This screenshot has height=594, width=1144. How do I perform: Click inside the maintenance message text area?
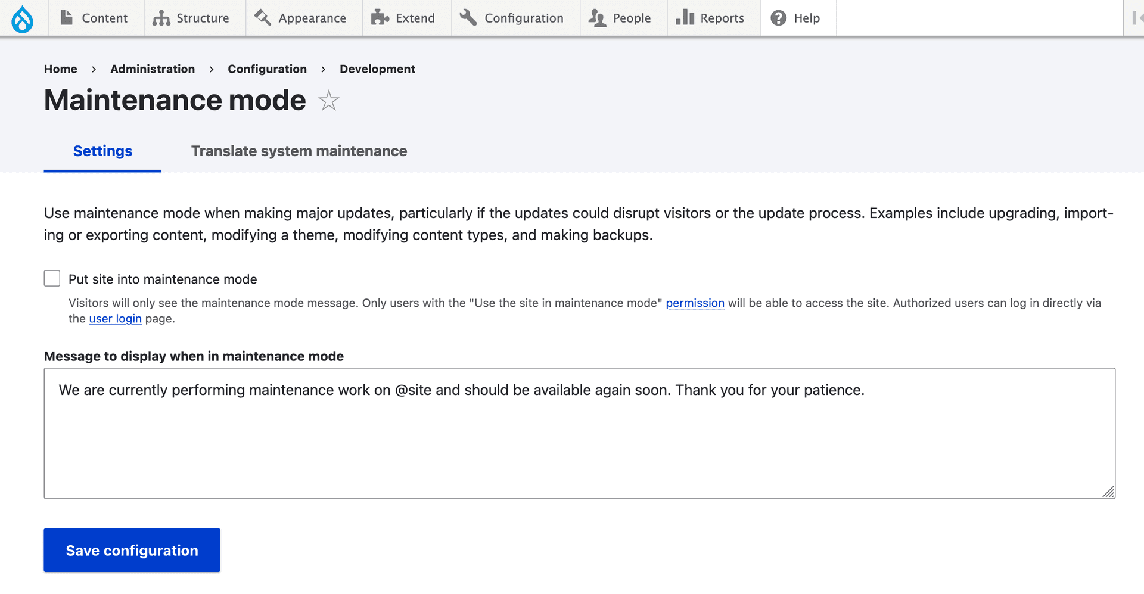pos(578,441)
